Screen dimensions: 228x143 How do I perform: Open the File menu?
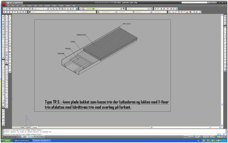coord(8,6)
